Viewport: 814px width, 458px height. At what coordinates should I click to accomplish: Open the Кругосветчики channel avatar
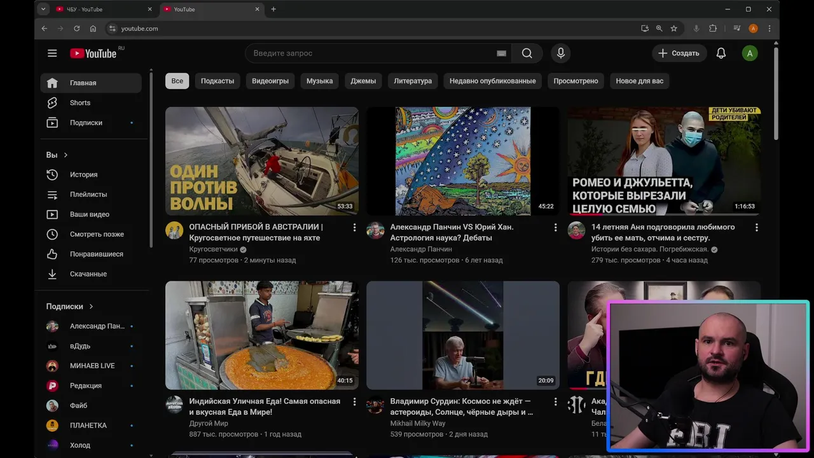click(x=174, y=230)
